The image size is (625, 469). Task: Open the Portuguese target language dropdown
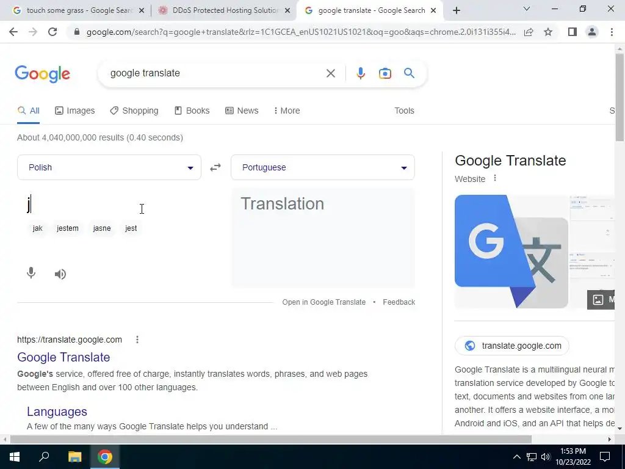coord(323,167)
